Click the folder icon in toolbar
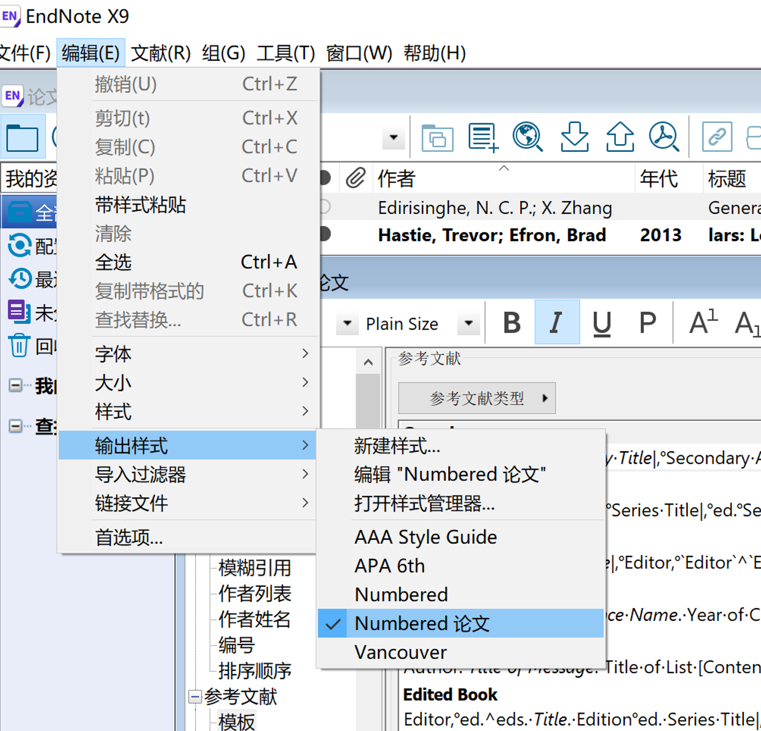This screenshot has height=731, width=761. point(23,137)
